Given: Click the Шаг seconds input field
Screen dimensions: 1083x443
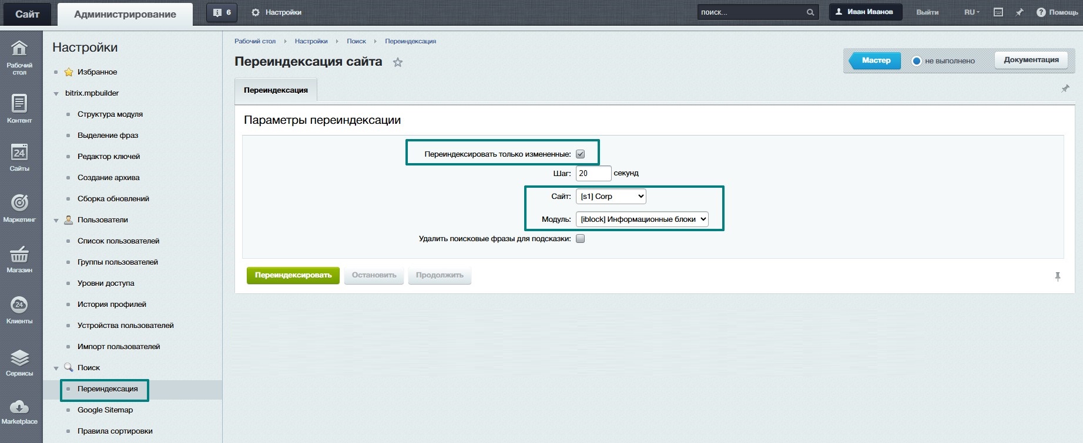Looking at the screenshot, I should pos(593,174).
